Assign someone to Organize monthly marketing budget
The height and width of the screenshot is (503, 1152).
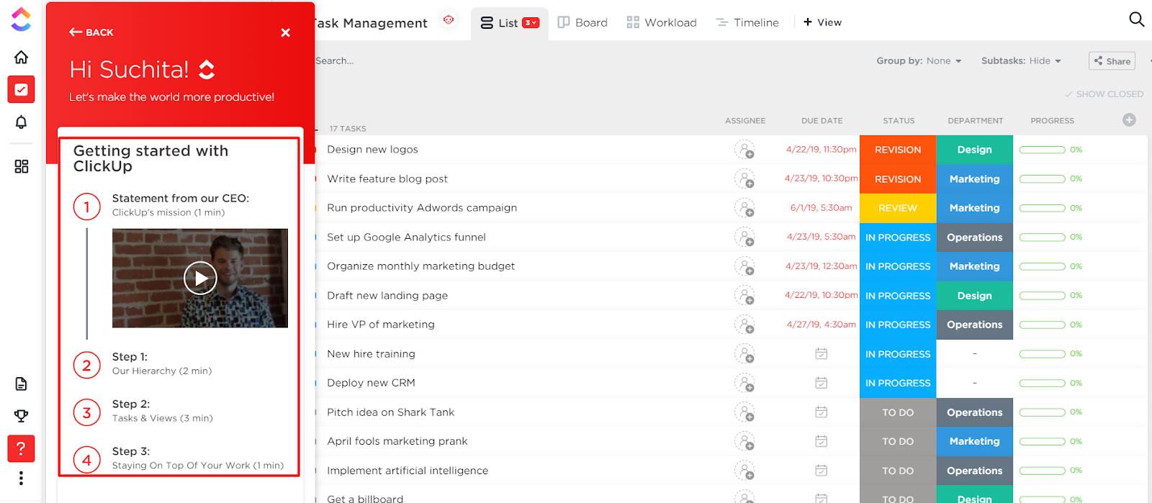click(744, 266)
